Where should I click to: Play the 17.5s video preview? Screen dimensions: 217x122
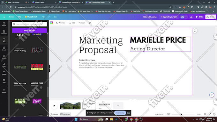click(x=199, y=17)
